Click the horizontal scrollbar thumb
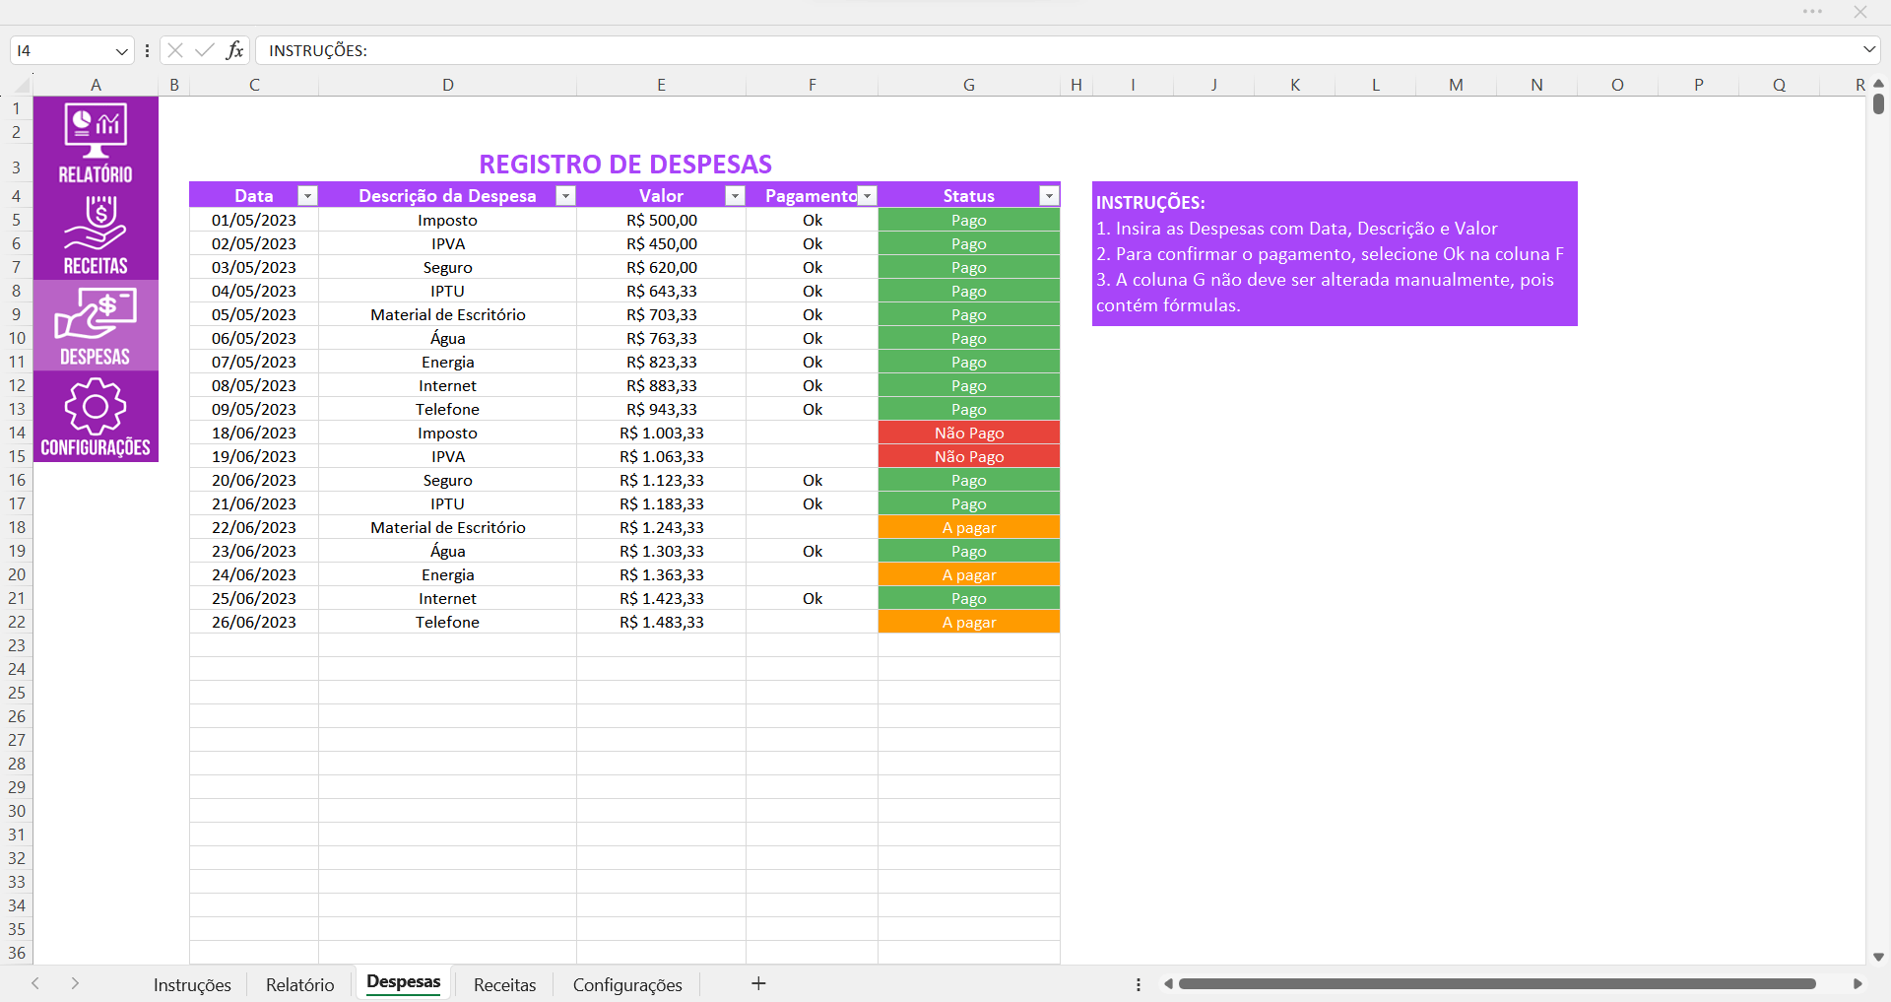Screen dimensions: 1891x1002 [x=1497, y=984]
